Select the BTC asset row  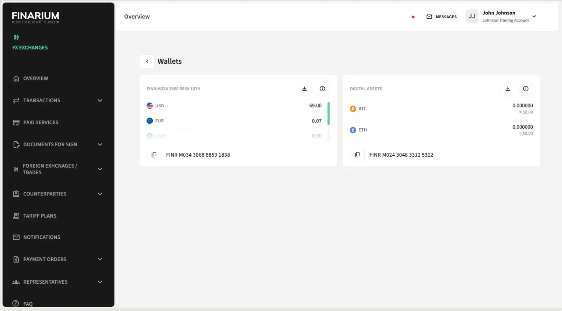(441, 109)
